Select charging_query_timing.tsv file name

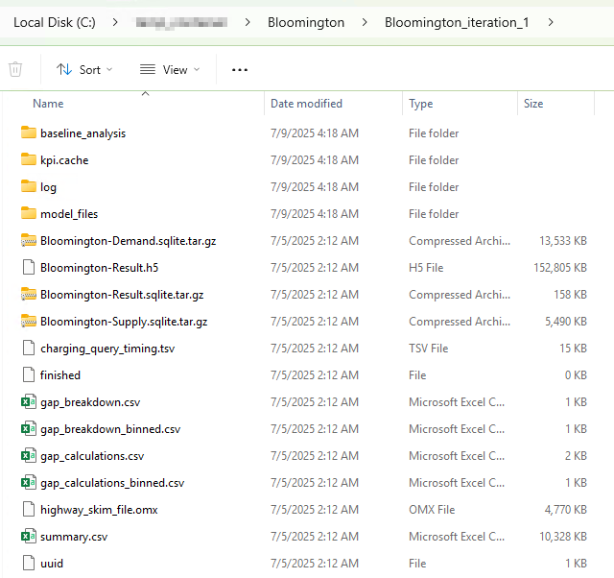(x=107, y=349)
